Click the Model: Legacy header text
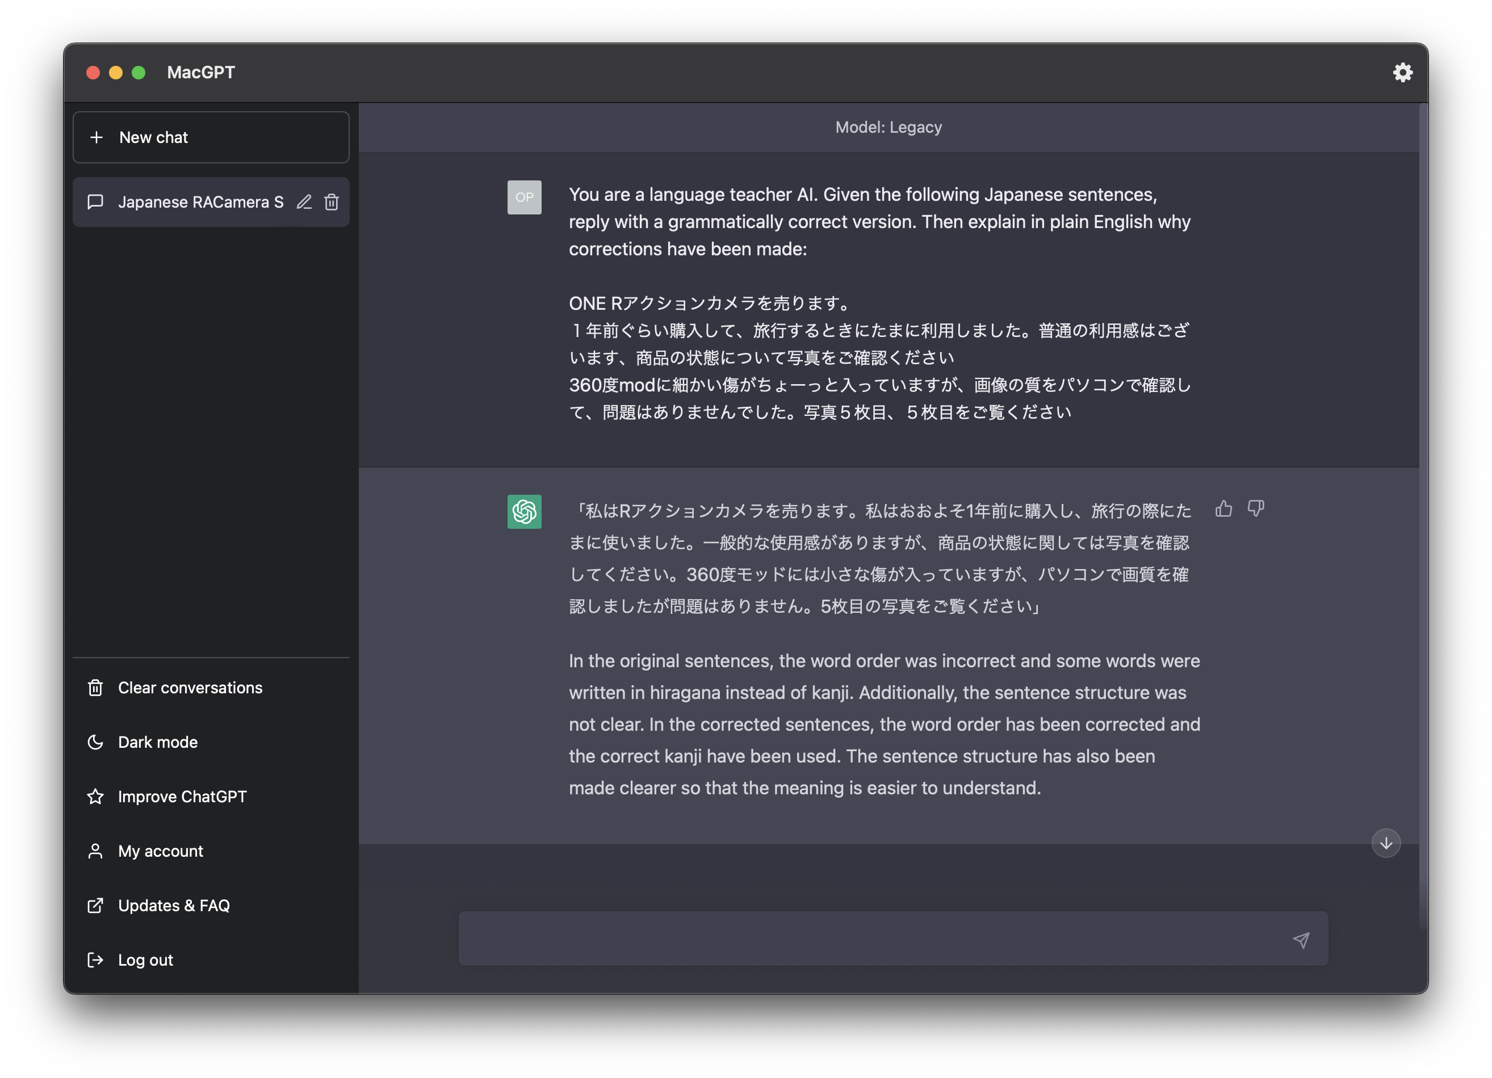 (x=888, y=127)
